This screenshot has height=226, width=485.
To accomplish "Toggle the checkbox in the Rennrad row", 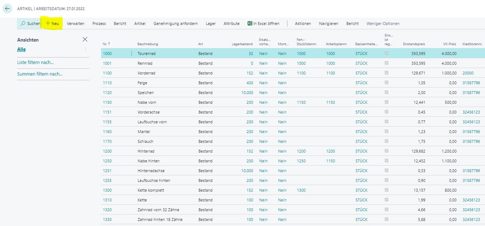I will [x=387, y=63].
